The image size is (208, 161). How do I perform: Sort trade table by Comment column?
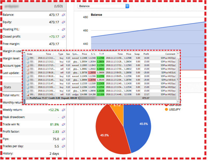(x=170, y=54)
